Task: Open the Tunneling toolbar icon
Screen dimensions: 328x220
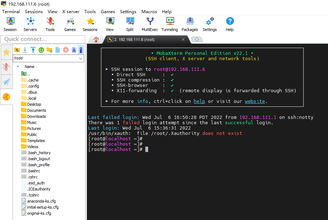Action: 170,24
